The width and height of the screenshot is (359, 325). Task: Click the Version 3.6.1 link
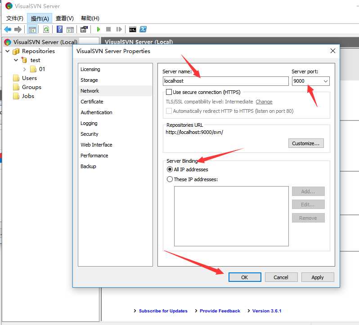267,311
